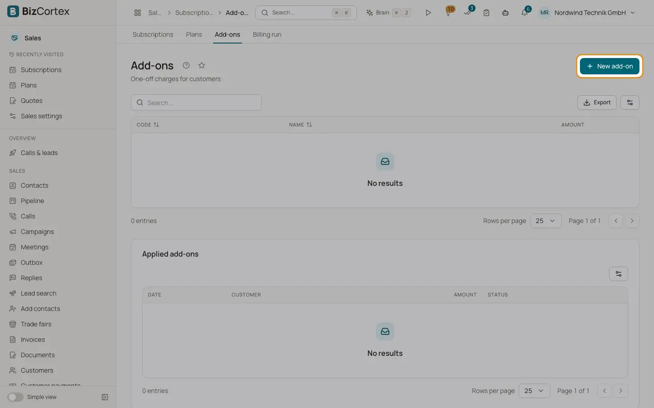Star the Add-ons page as favorite

click(202, 65)
